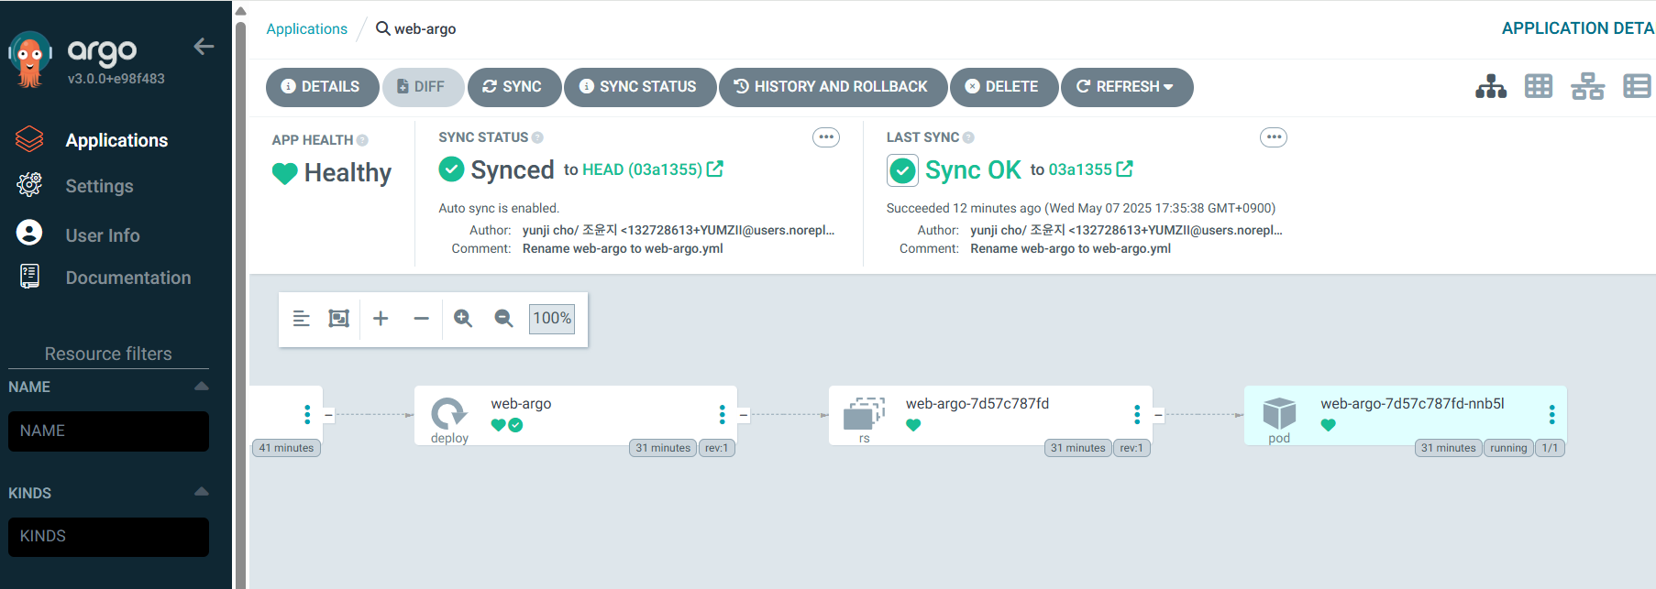Click the Documentation book icon
The height and width of the screenshot is (589, 1656).
tap(29, 276)
